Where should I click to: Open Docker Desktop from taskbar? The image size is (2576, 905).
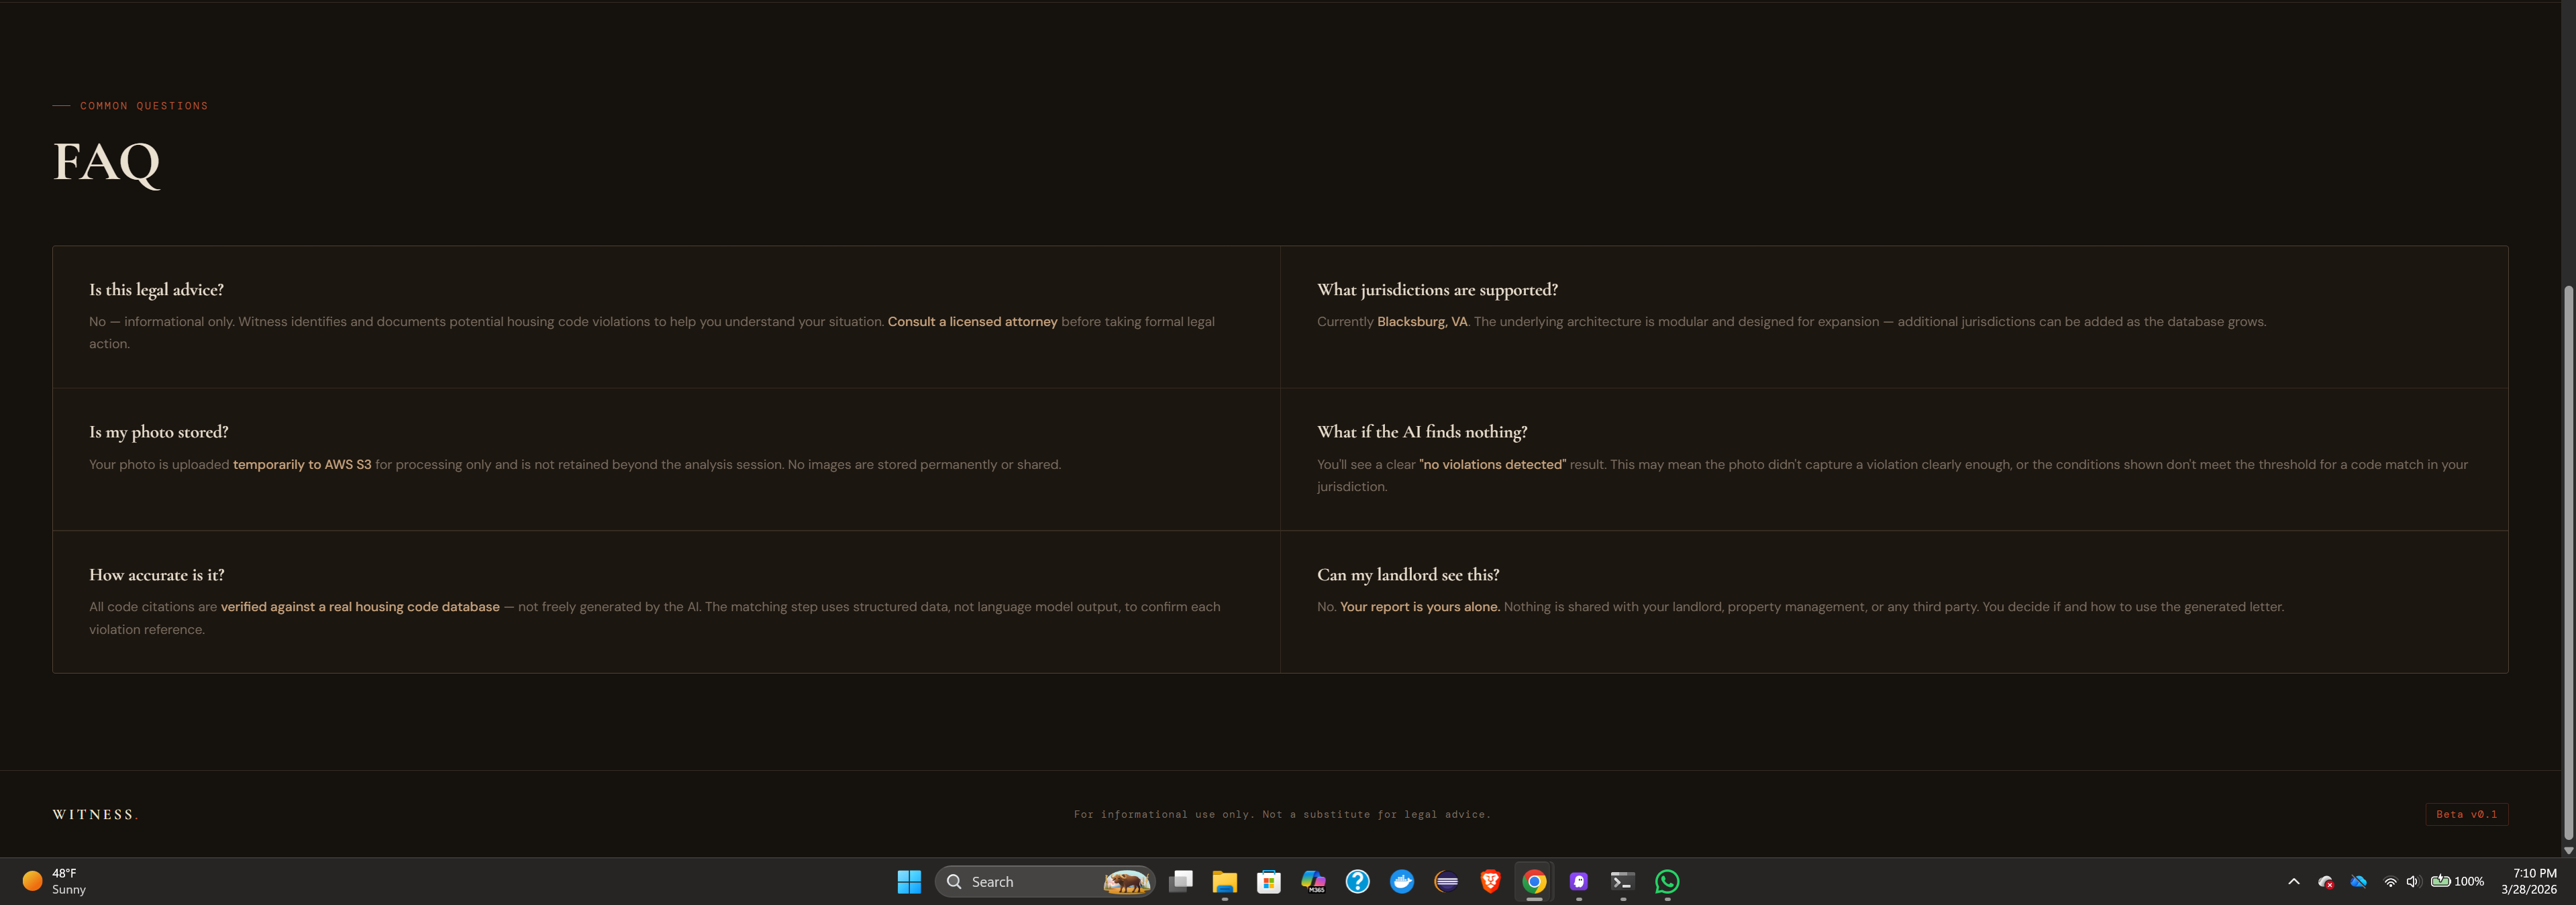pyautogui.click(x=1401, y=881)
